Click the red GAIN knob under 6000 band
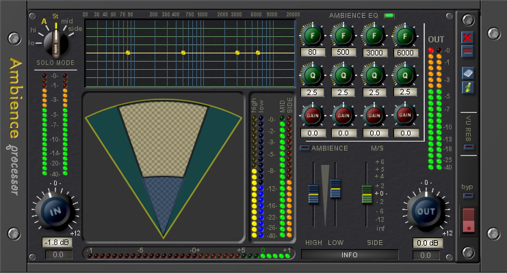This screenshot has width=507, height=273. pos(405,115)
